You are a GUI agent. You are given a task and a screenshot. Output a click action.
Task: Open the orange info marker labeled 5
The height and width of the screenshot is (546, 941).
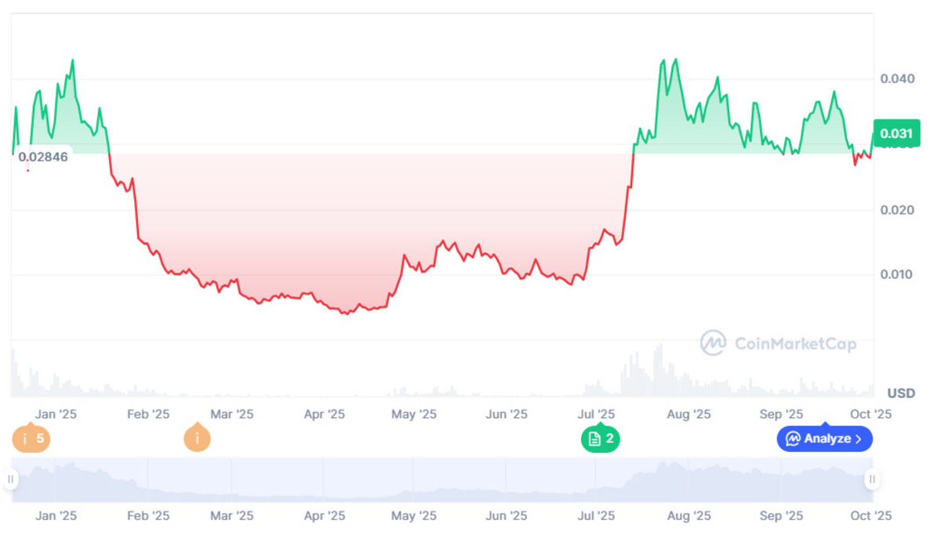click(31, 439)
